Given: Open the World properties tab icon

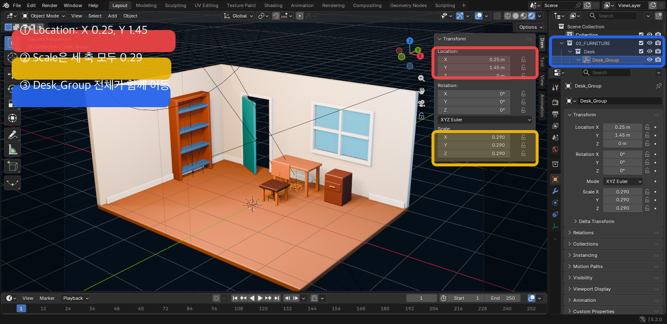Looking at the screenshot, I should point(555,149).
